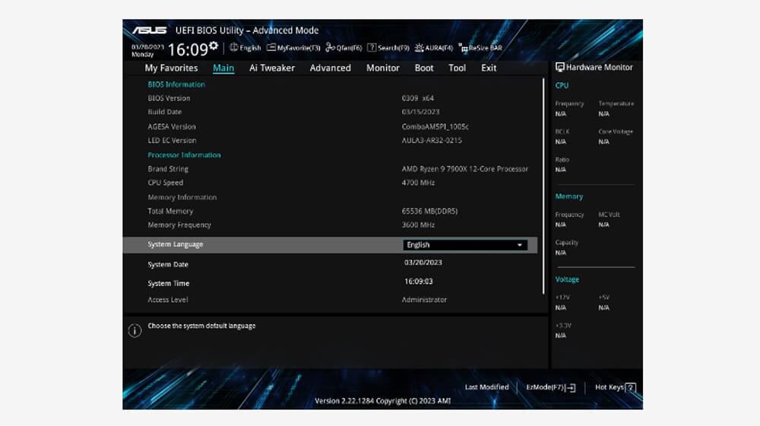Click the globe language icon
Screen dimensions: 760x426
click(x=233, y=48)
